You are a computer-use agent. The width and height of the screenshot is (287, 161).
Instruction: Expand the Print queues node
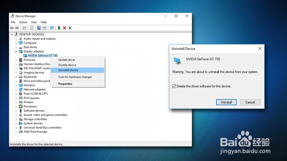(x=16, y=98)
